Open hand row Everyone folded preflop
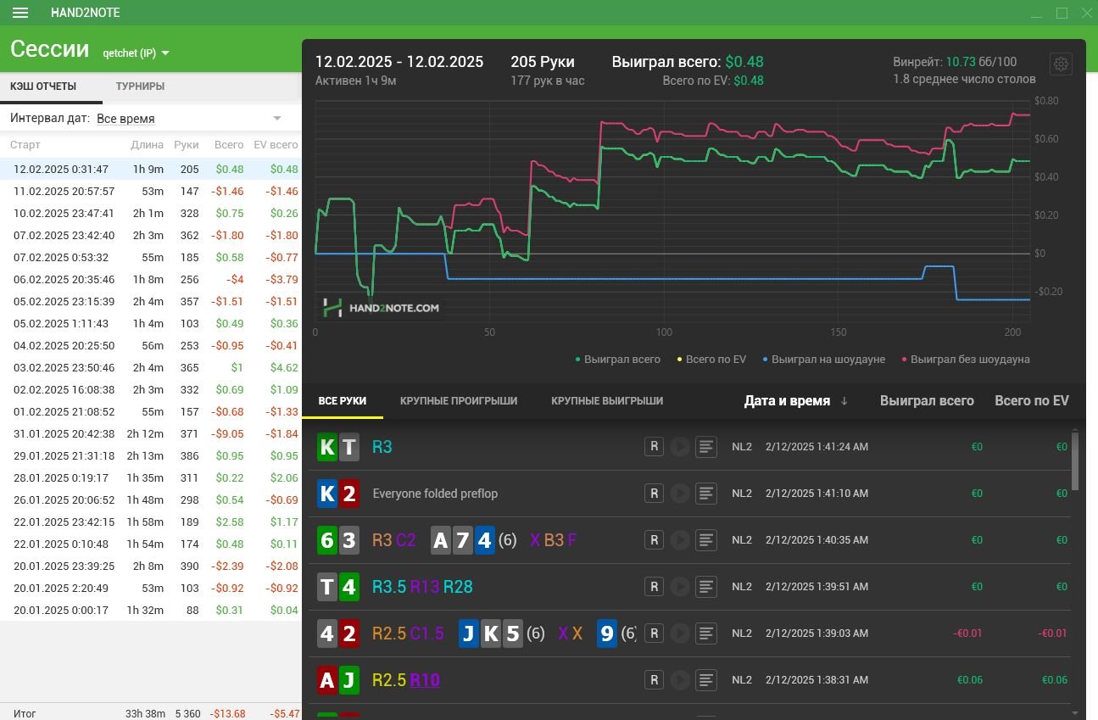 click(x=689, y=493)
